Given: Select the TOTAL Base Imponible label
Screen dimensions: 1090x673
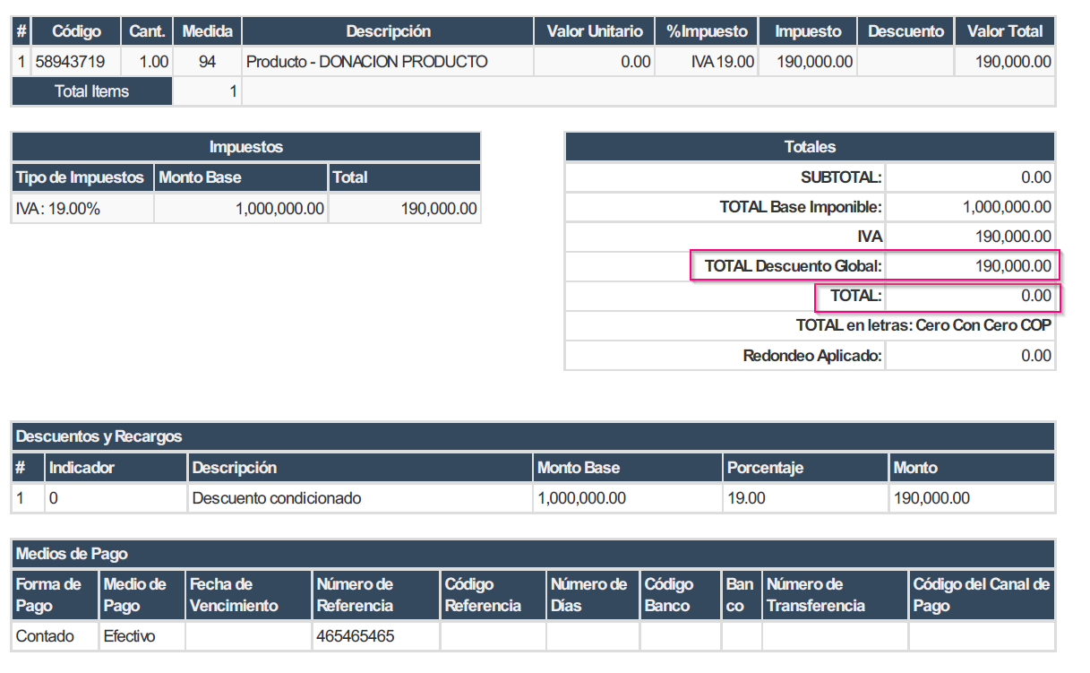Looking at the screenshot, I should coord(801,207).
